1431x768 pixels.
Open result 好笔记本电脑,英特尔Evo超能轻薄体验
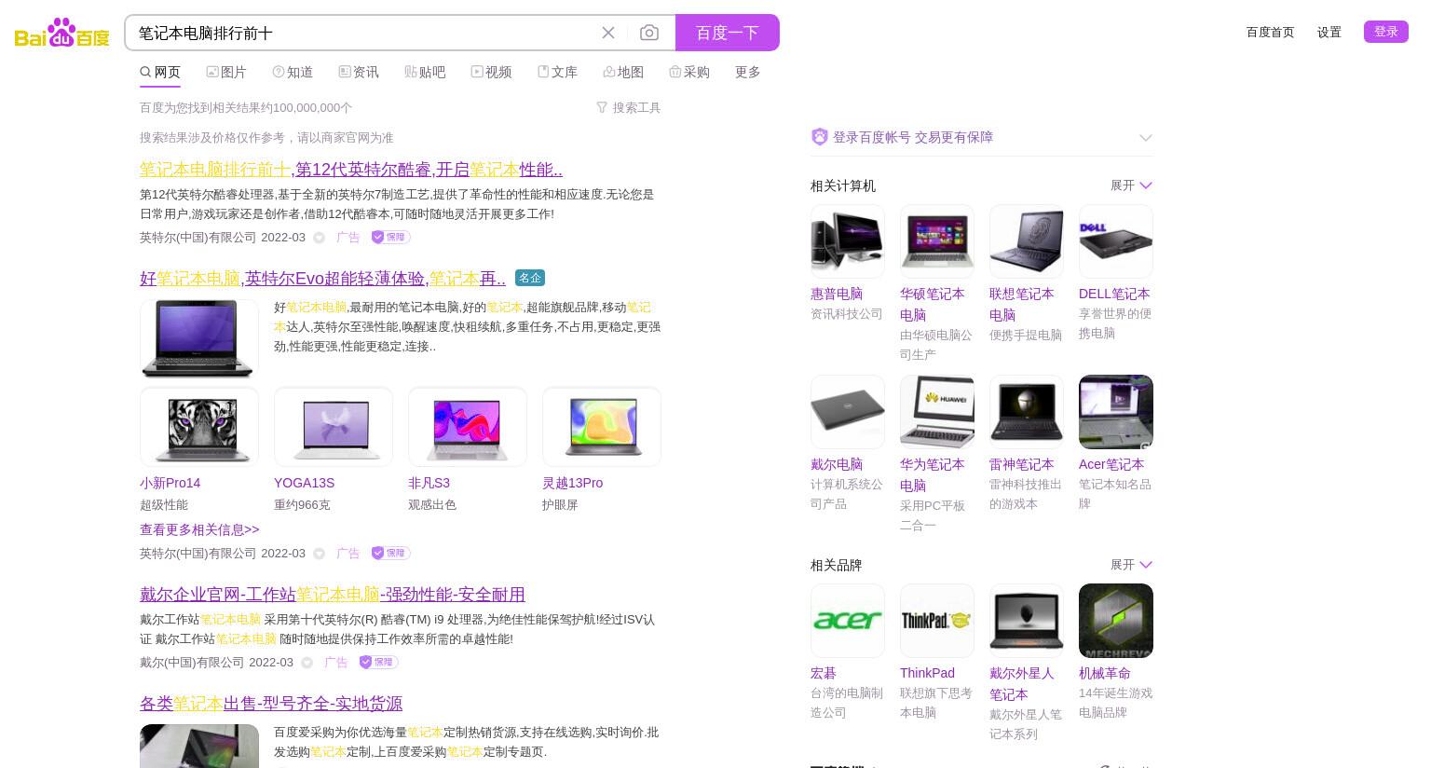[322, 279]
